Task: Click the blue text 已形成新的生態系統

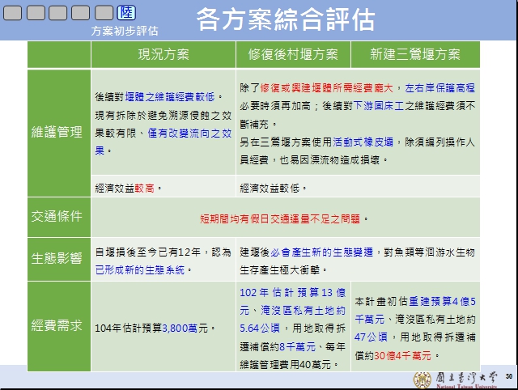Action: (140, 270)
